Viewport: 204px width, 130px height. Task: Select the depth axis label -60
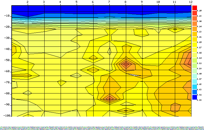(x=7, y=71)
